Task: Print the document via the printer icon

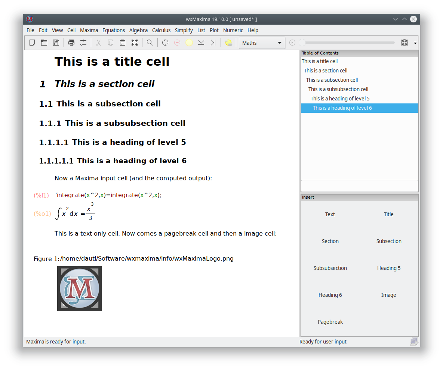Action: point(71,43)
